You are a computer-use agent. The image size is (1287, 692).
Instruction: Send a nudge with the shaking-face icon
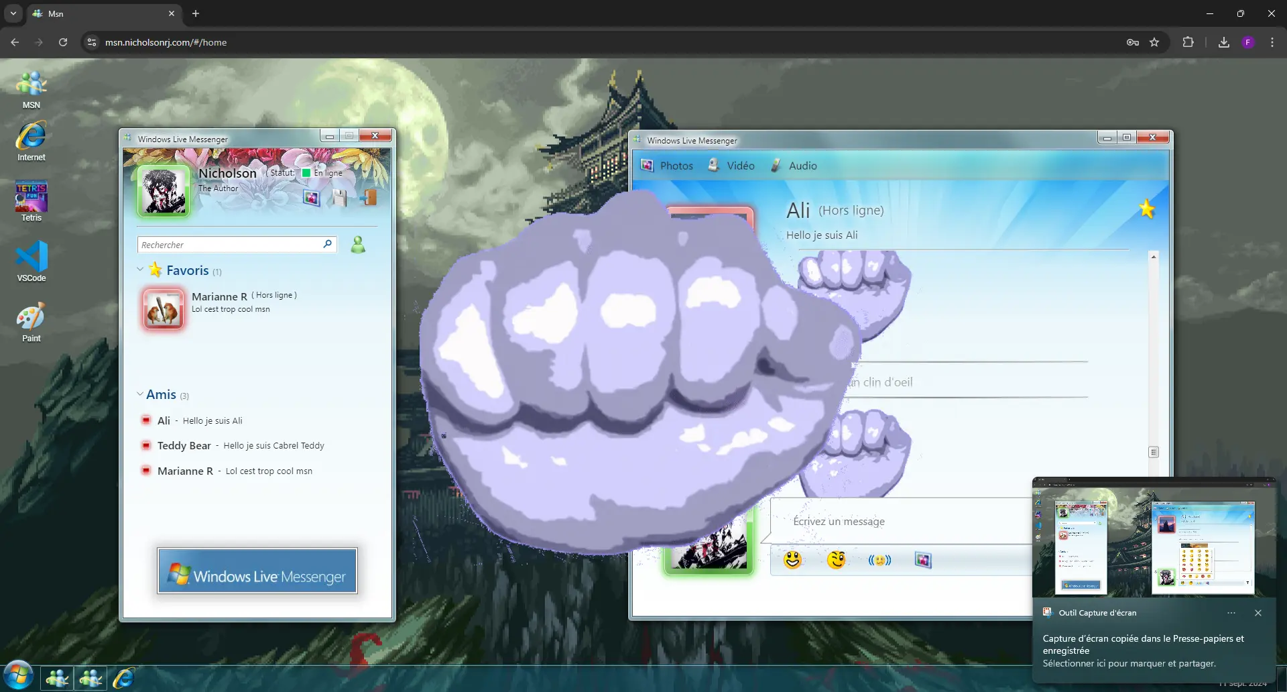(879, 560)
